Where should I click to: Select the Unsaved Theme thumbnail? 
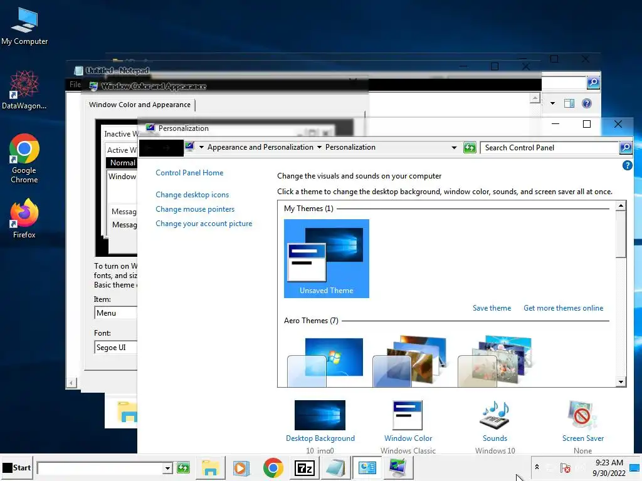point(326,259)
